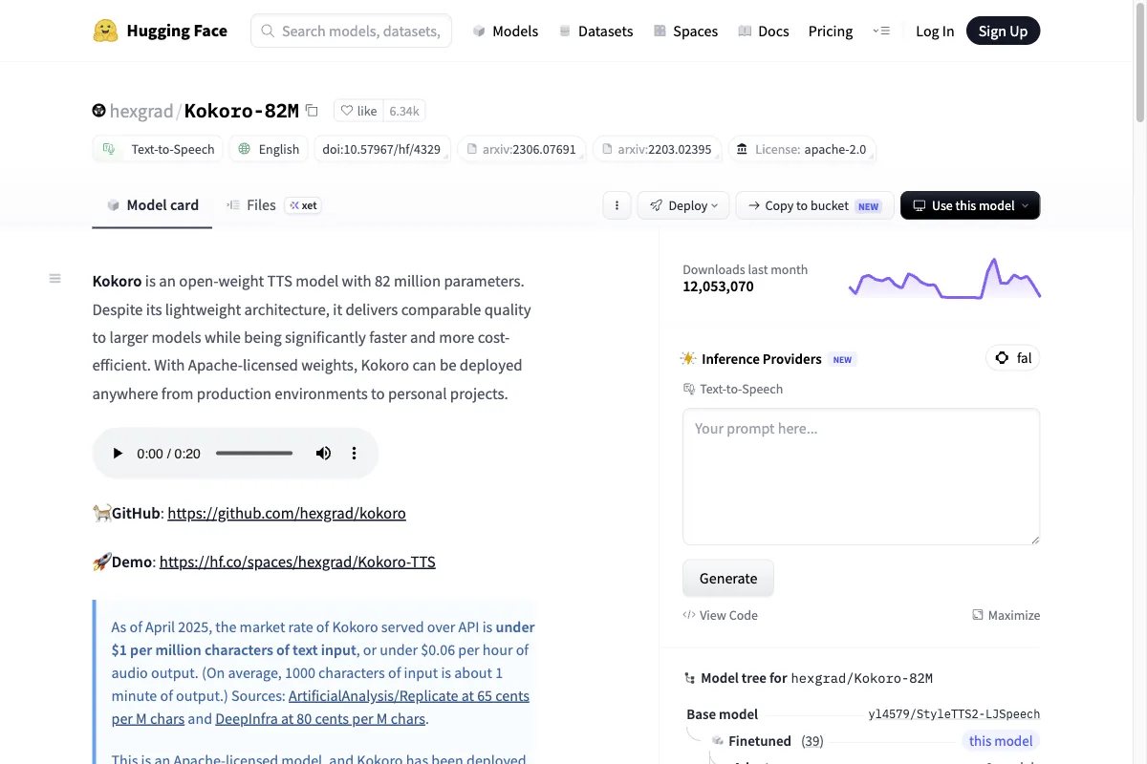
Task: Click the Sign Up button
Action: coord(1003,31)
